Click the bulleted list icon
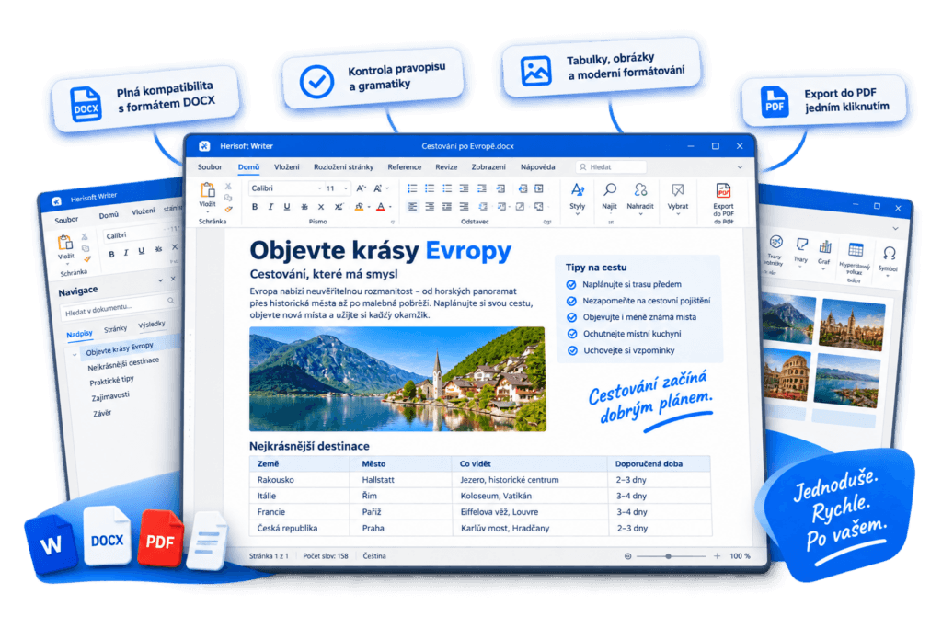 (412, 188)
